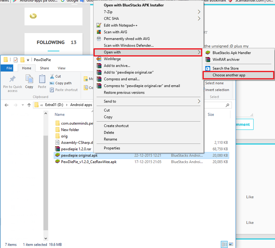Open with WinRAR archiver
275x248 pixels.
(x=238, y=60)
